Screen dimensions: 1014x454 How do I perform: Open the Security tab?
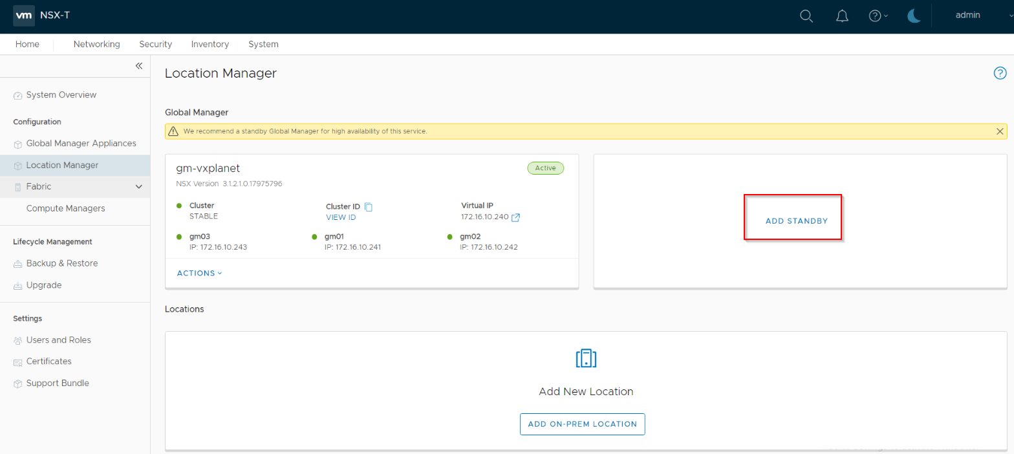(155, 45)
